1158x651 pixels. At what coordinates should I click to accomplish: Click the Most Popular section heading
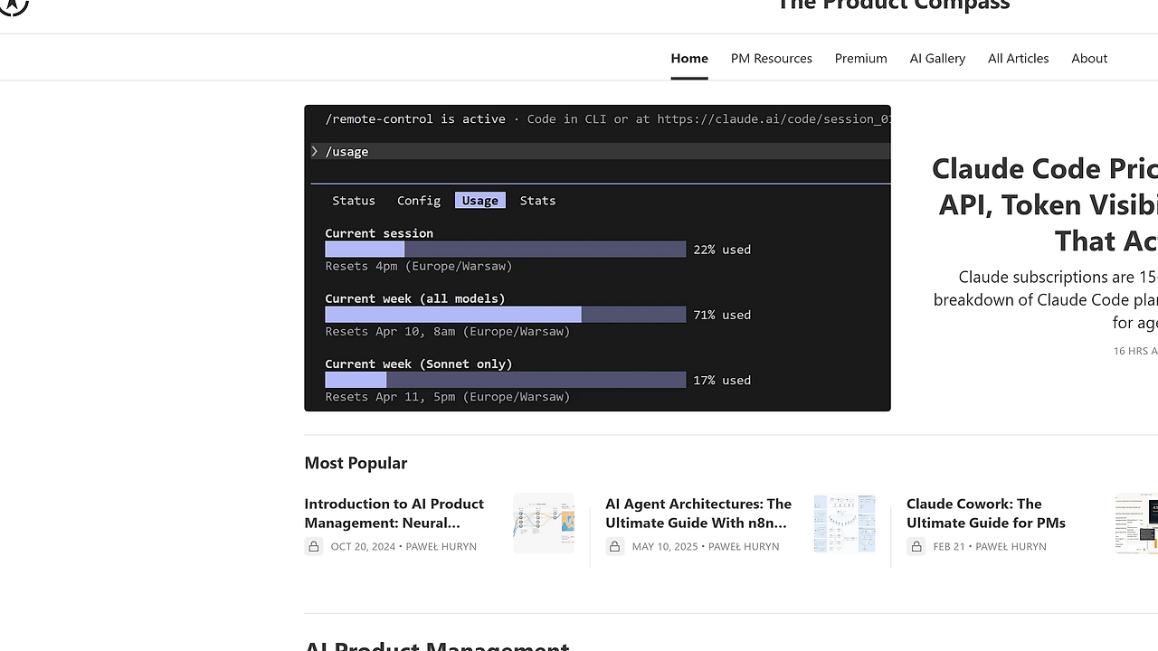(x=356, y=463)
